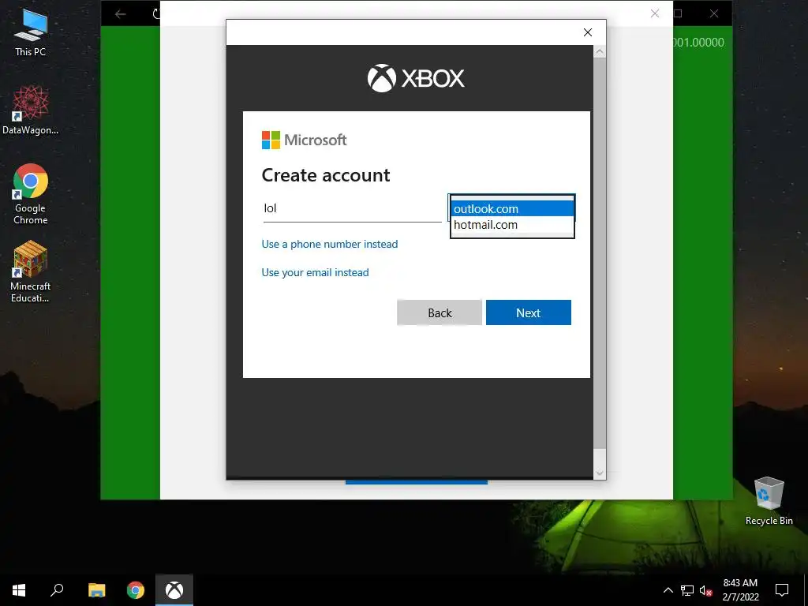Image resolution: width=808 pixels, height=606 pixels.
Task: Click the muted volume tray icon
Action: coord(706,590)
